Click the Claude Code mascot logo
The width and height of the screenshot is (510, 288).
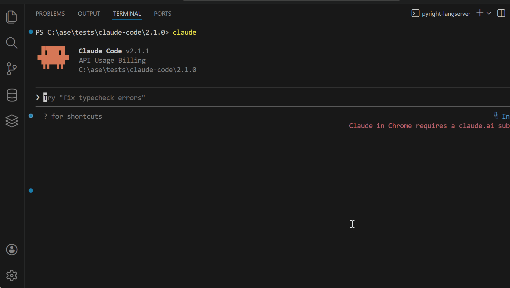(53, 58)
